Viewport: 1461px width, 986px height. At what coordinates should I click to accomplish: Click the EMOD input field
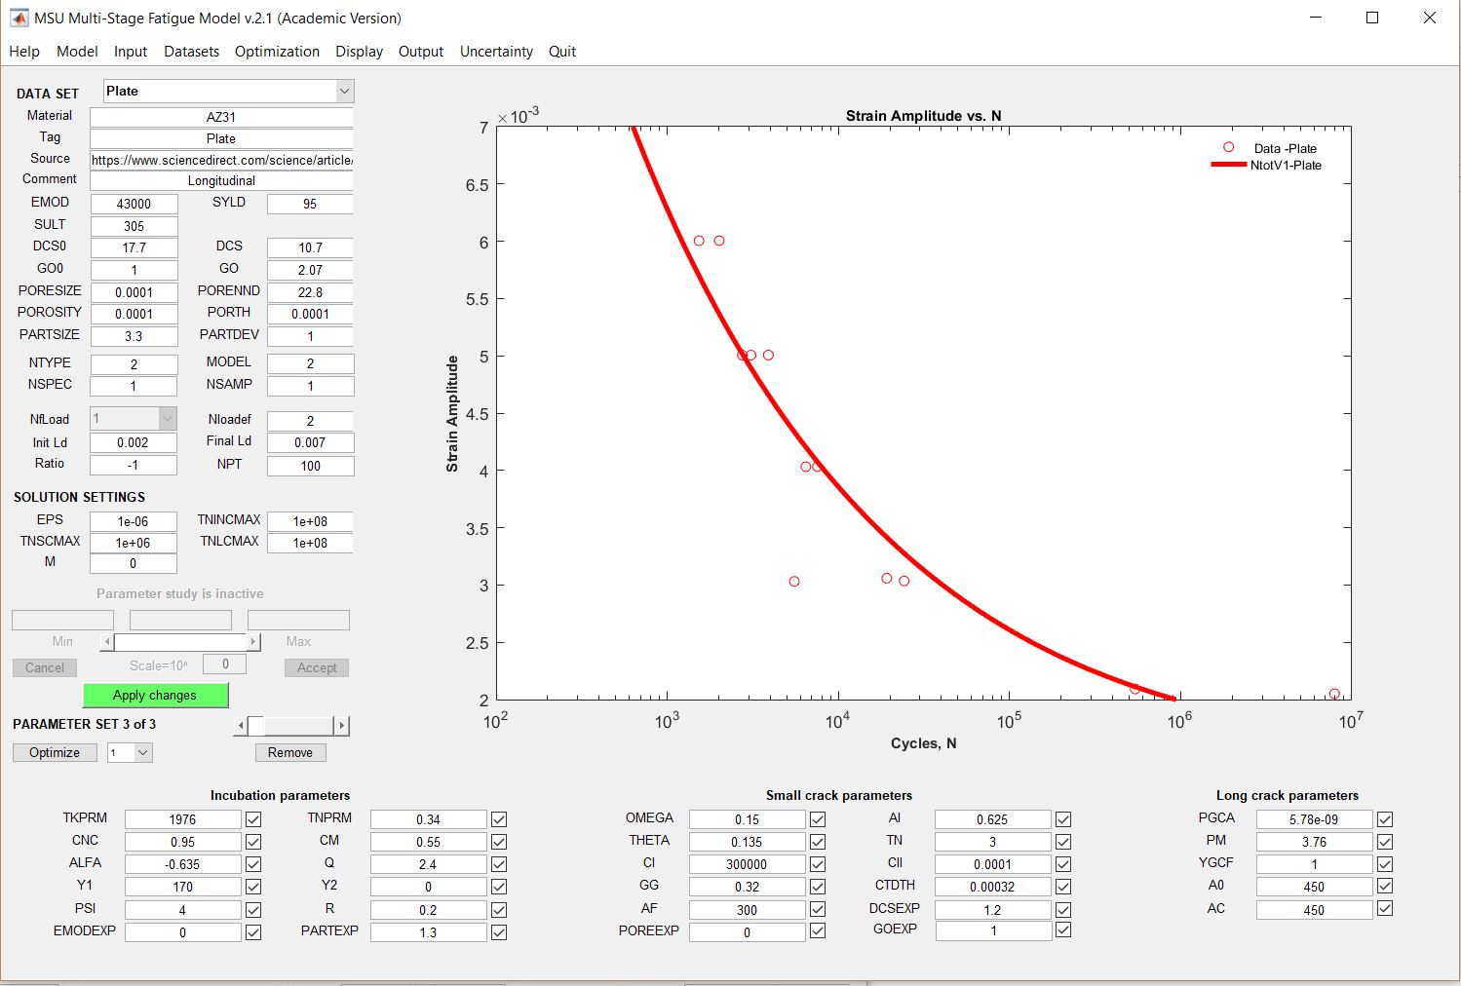pos(134,204)
